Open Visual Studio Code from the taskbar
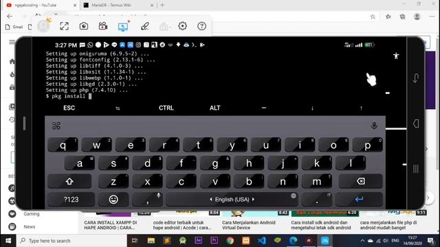The height and width of the screenshot is (247, 440). point(261,241)
